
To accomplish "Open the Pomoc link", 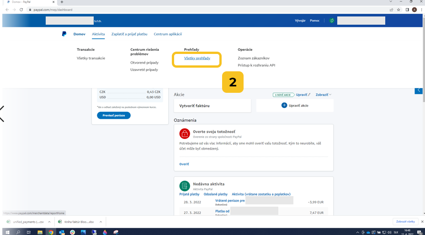I will click(315, 21).
